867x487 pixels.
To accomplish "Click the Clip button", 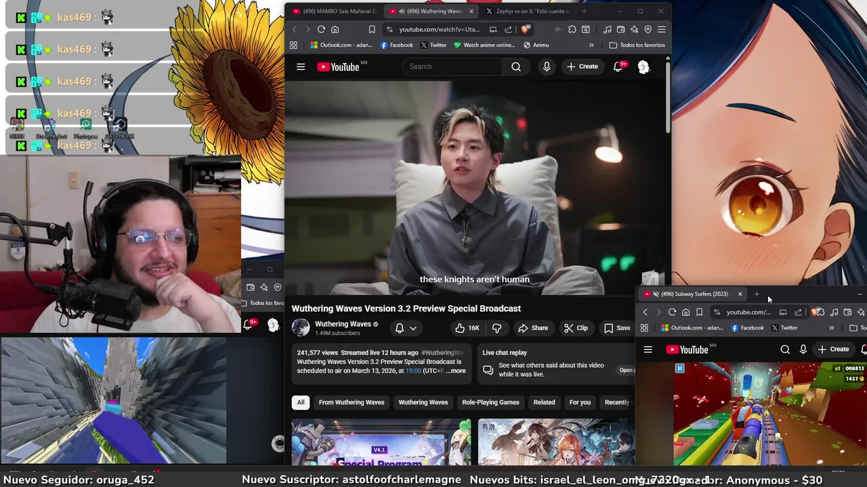I will (x=576, y=328).
